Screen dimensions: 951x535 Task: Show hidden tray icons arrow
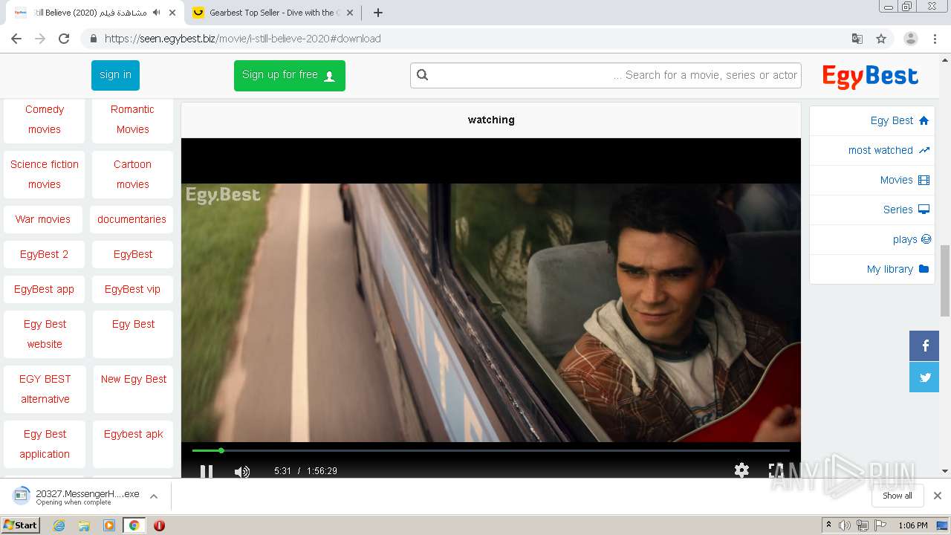[x=828, y=525]
